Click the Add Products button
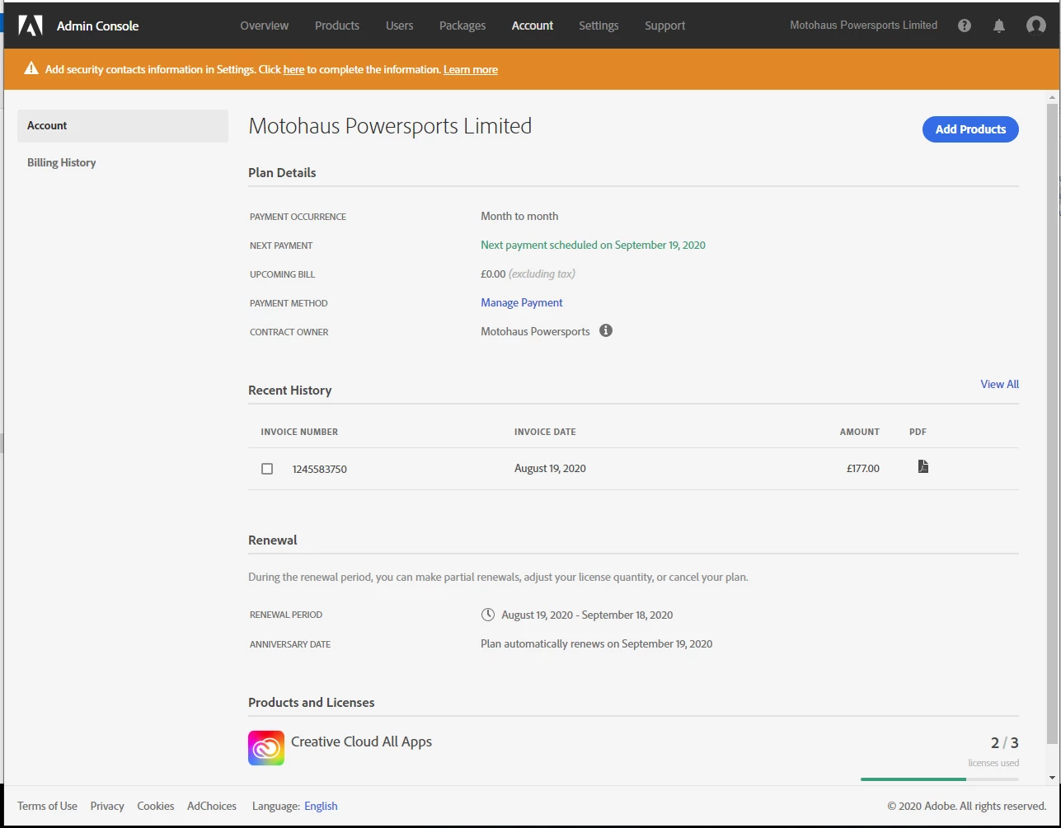The height and width of the screenshot is (828, 1061). 970,129
